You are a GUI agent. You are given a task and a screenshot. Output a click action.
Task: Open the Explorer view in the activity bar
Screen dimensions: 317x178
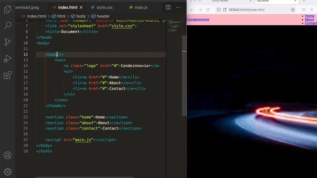(x=7, y=9)
